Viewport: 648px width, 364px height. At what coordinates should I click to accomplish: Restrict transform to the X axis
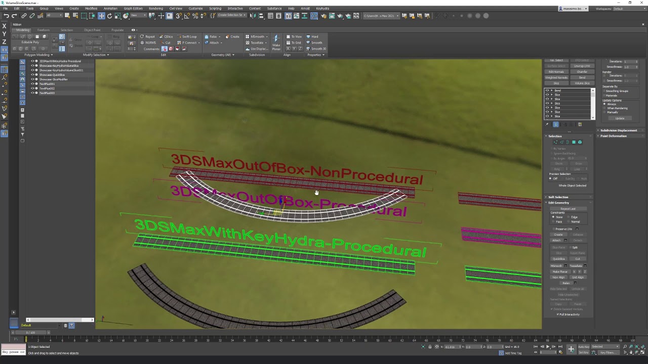click(x=5, y=25)
